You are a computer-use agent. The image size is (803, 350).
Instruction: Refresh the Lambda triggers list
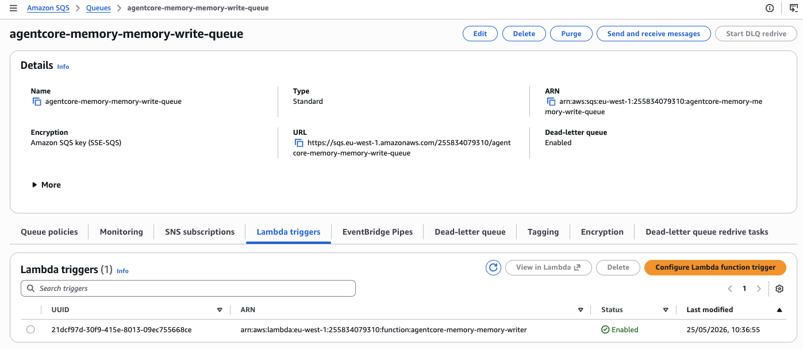click(493, 267)
